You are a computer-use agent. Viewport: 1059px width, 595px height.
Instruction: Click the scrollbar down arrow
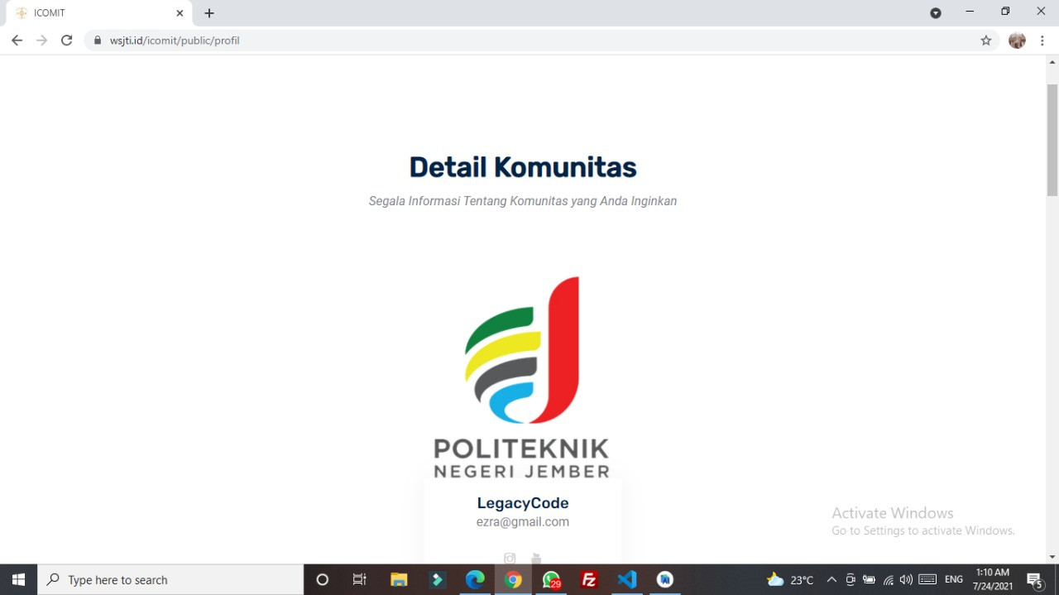pyautogui.click(x=1052, y=557)
